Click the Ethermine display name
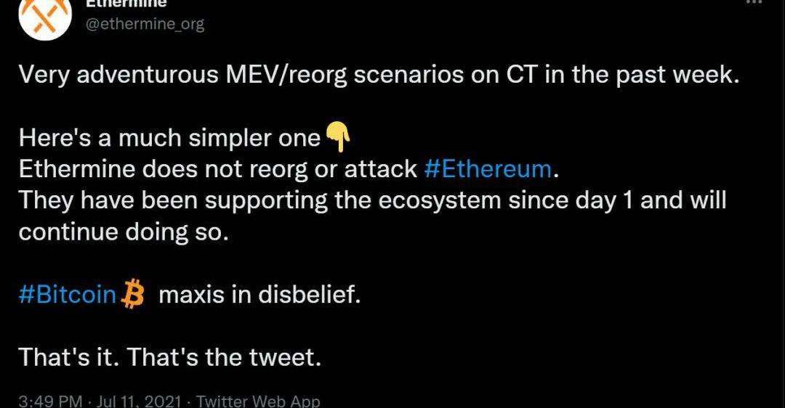This screenshot has height=408, width=785. pos(126,4)
